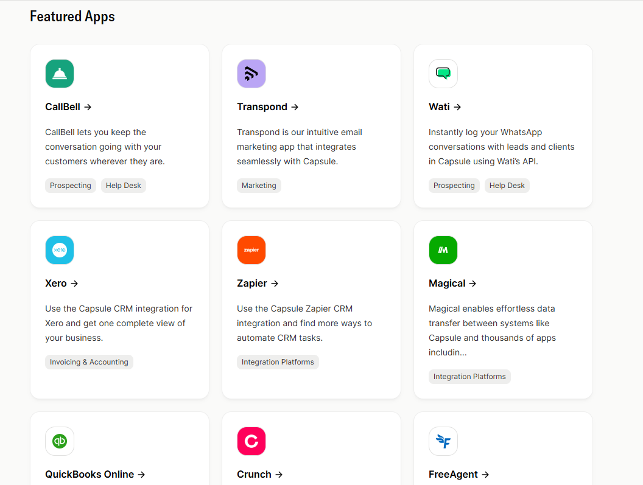
Task: Click the Xero integration description text
Action: pyautogui.click(x=119, y=323)
